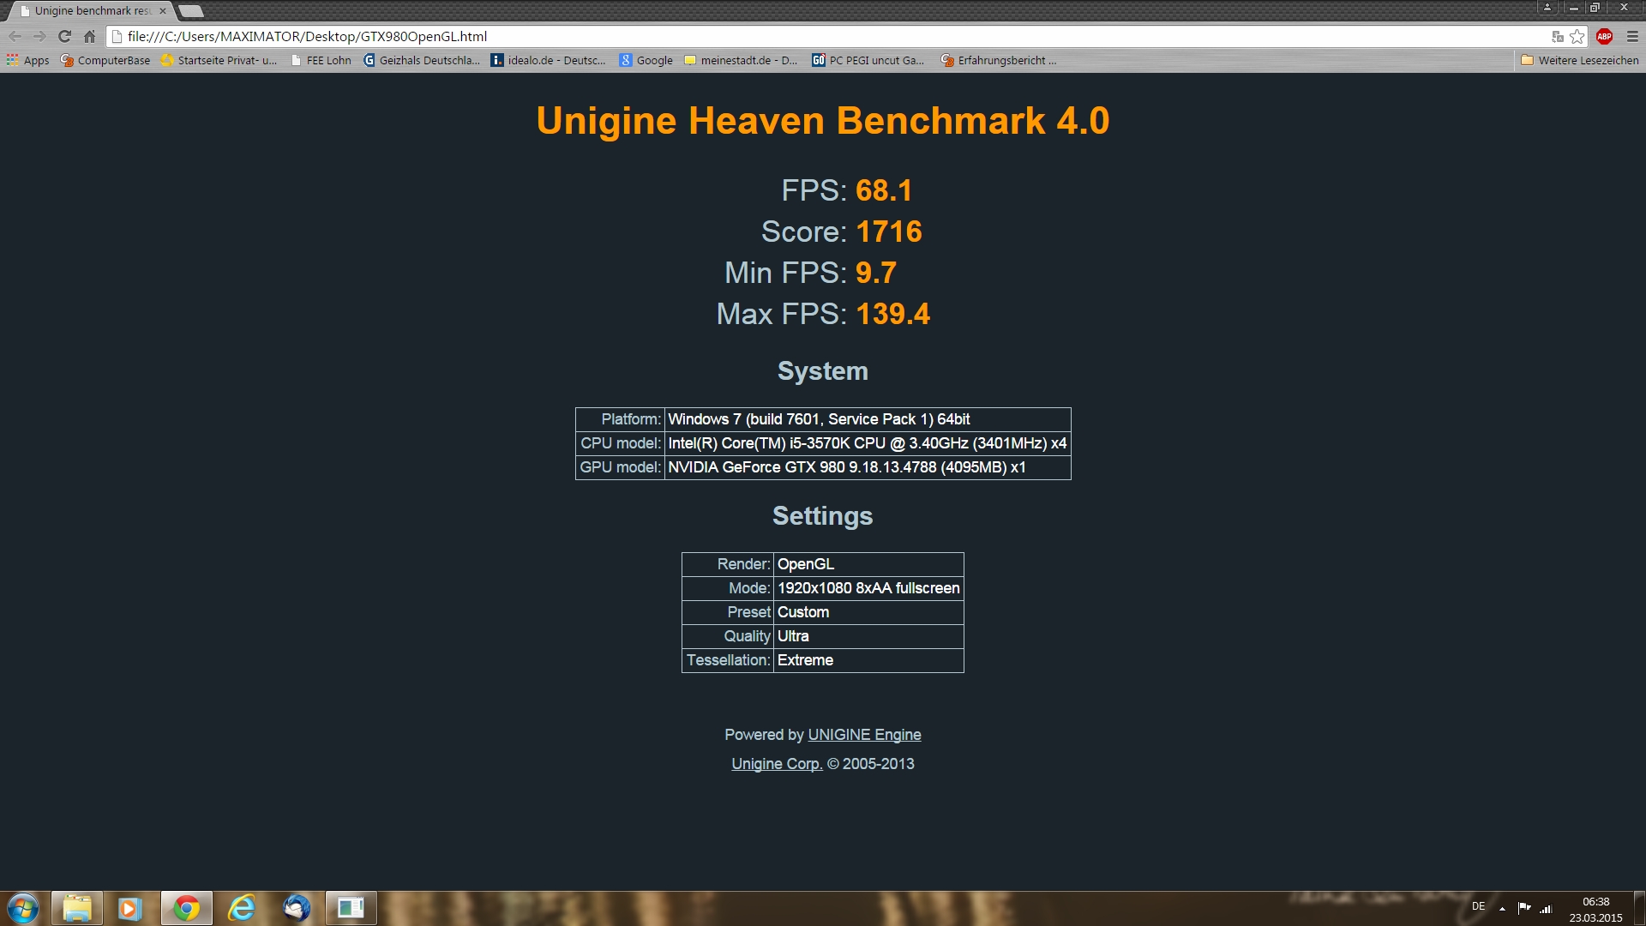The image size is (1646, 926).
Task: Follow the UNIGINE Engine link
Action: 864,735
